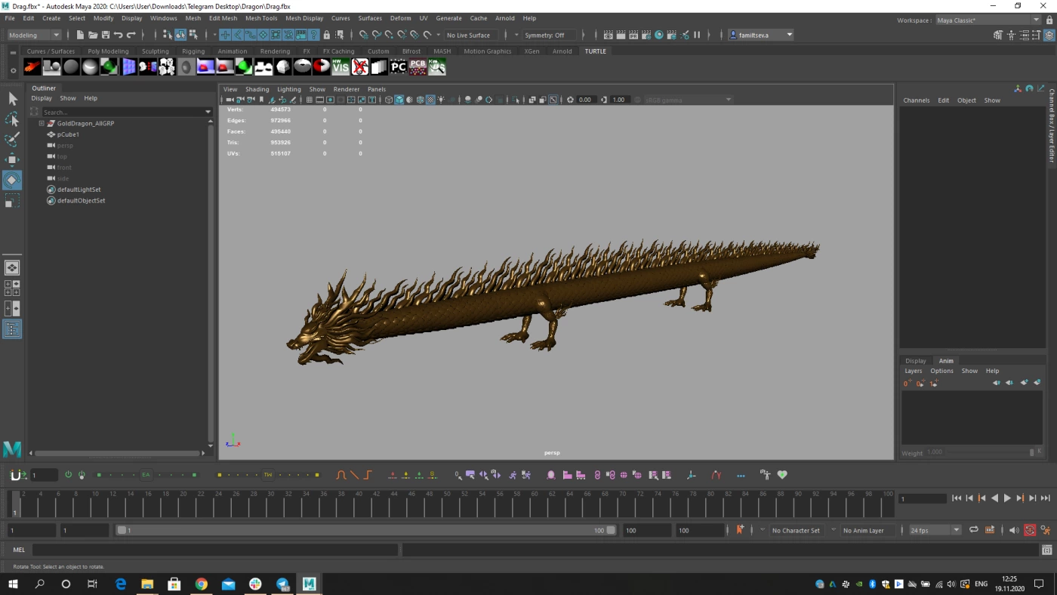Open the Modeling menu set dropdown
The width and height of the screenshot is (1057, 595).
point(34,35)
